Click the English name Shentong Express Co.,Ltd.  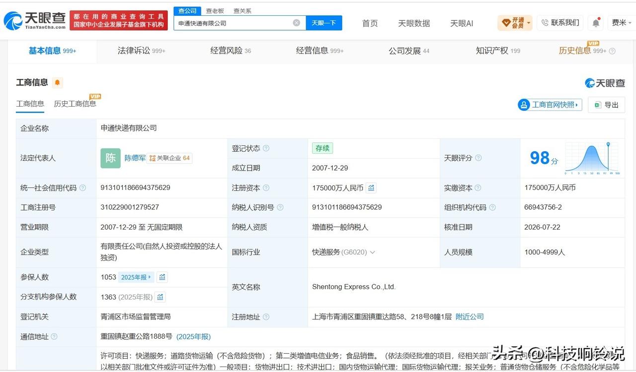[354, 287]
